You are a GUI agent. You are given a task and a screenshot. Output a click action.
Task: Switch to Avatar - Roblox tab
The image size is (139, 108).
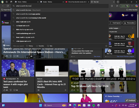(x=52, y=2)
